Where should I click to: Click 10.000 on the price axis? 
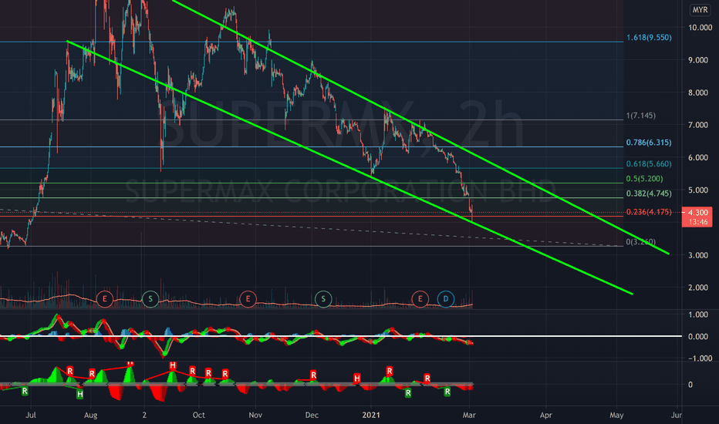coord(700,28)
